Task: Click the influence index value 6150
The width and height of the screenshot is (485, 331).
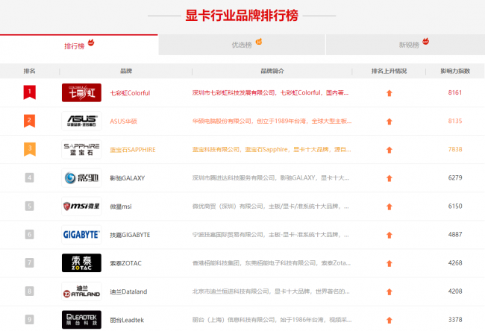Action: pyautogui.click(x=455, y=207)
